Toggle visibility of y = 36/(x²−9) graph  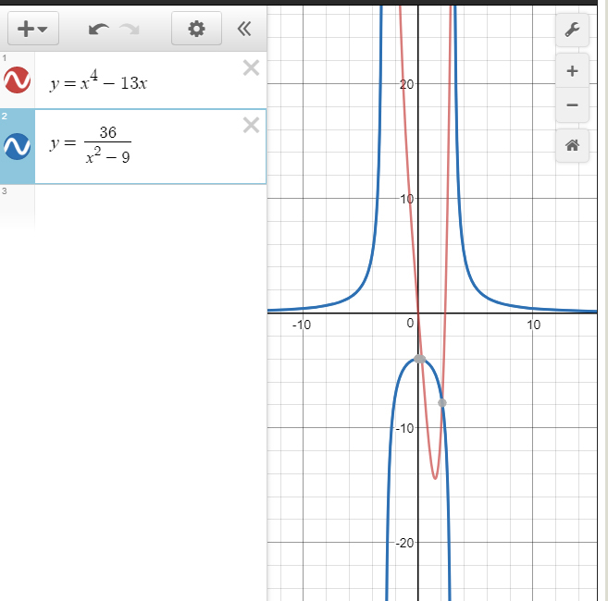click(x=17, y=146)
